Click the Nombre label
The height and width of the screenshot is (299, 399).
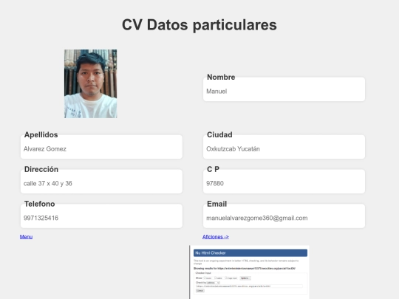pos(221,77)
